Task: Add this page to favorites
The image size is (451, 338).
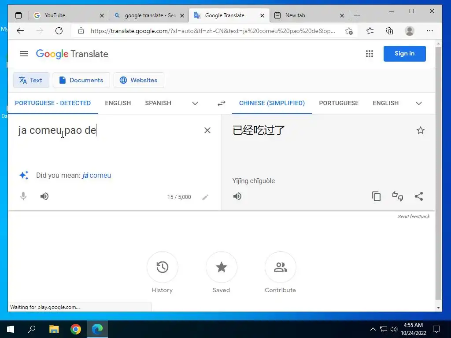Action: (349, 31)
